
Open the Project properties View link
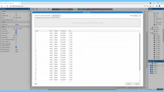point(17,49)
